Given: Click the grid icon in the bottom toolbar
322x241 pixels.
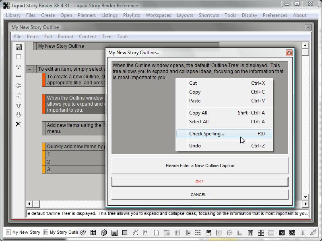Looking at the screenshot, I should (x=93, y=232).
